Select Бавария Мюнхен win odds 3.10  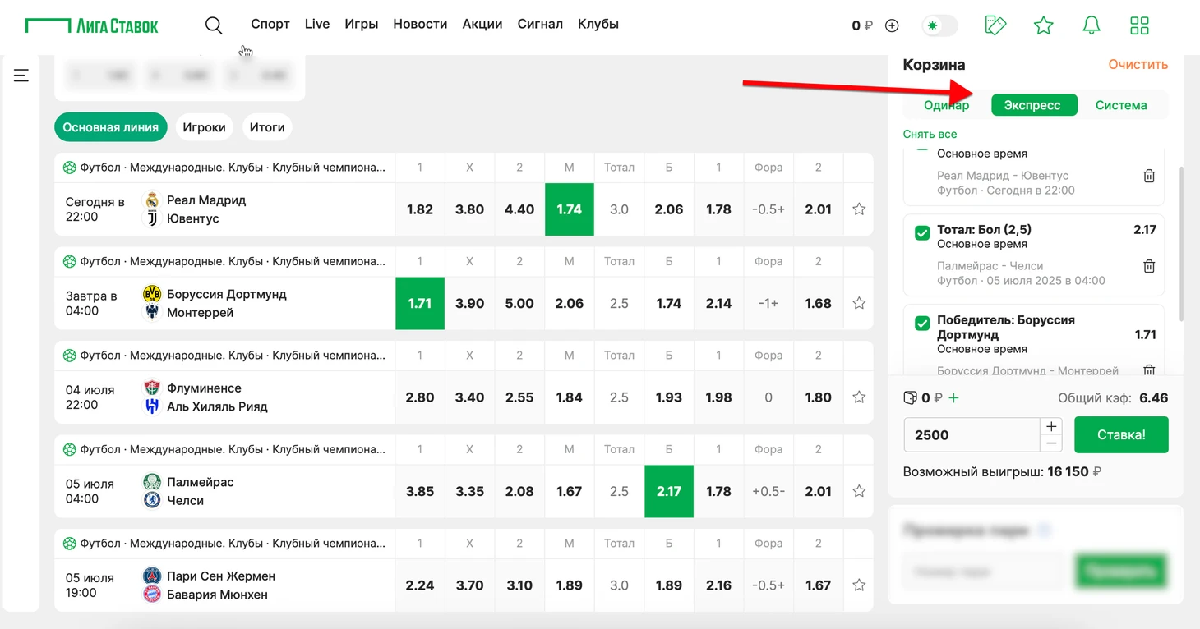pos(519,585)
